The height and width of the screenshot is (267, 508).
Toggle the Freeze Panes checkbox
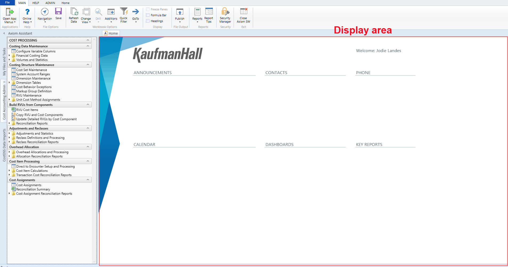[x=148, y=9]
